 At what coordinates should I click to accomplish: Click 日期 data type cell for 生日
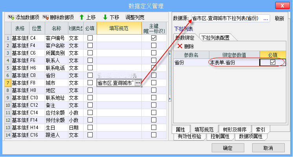pos(76,128)
